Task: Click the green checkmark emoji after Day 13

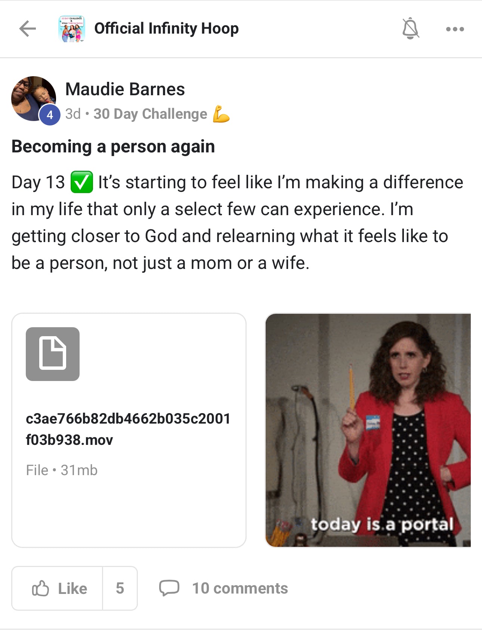Action: (82, 182)
